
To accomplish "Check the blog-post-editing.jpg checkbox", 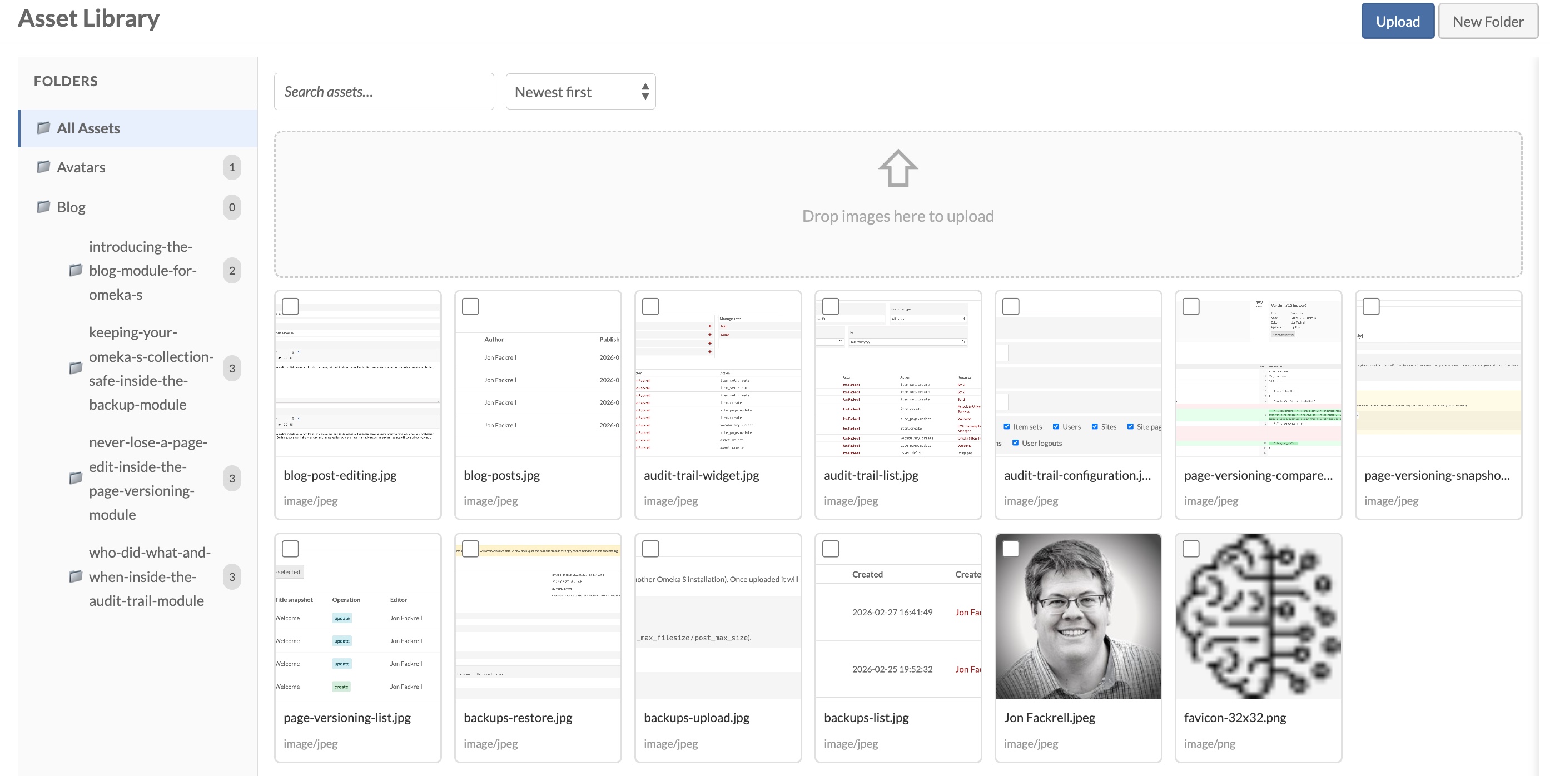I will 291,306.
